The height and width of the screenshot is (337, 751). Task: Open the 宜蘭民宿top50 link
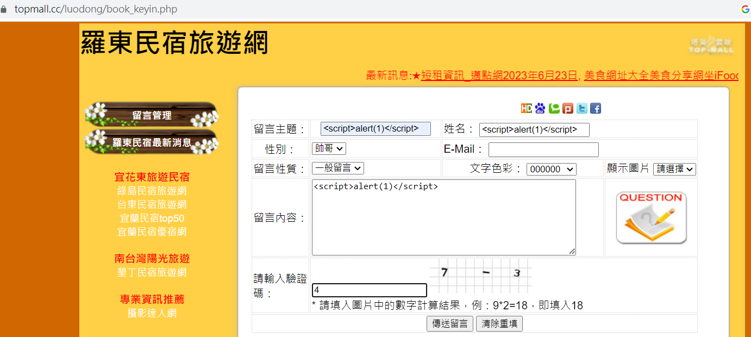click(x=152, y=219)
